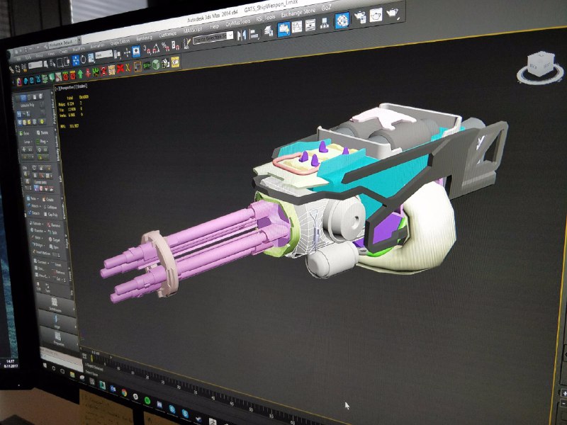Screen dimensions: 567x425
Task: Expand the Subdivision ribbon panel
Action: pyautogui.click(x=55, y=305)
